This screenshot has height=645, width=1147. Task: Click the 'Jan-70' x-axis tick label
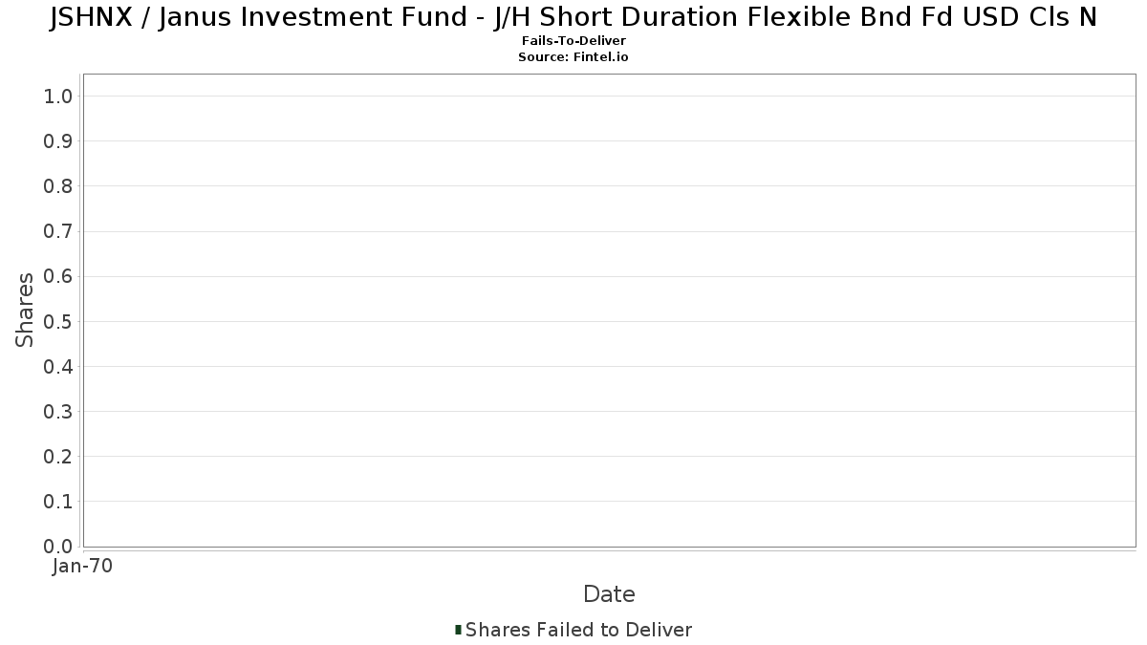click(83, 567)
